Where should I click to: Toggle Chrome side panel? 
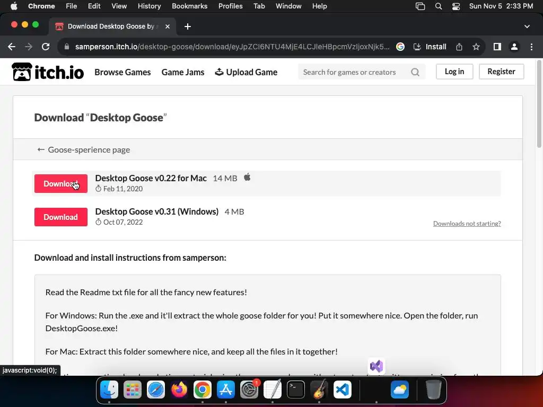point(497,47)
